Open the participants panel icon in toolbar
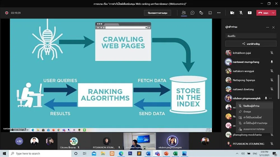This screenshot has height=157, width=280. tap(184, 13)
